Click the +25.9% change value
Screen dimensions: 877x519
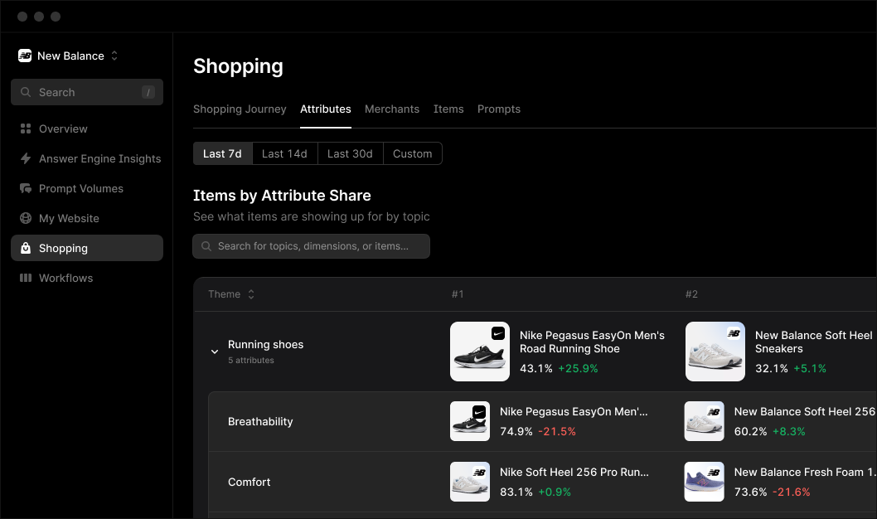point(579,369)
